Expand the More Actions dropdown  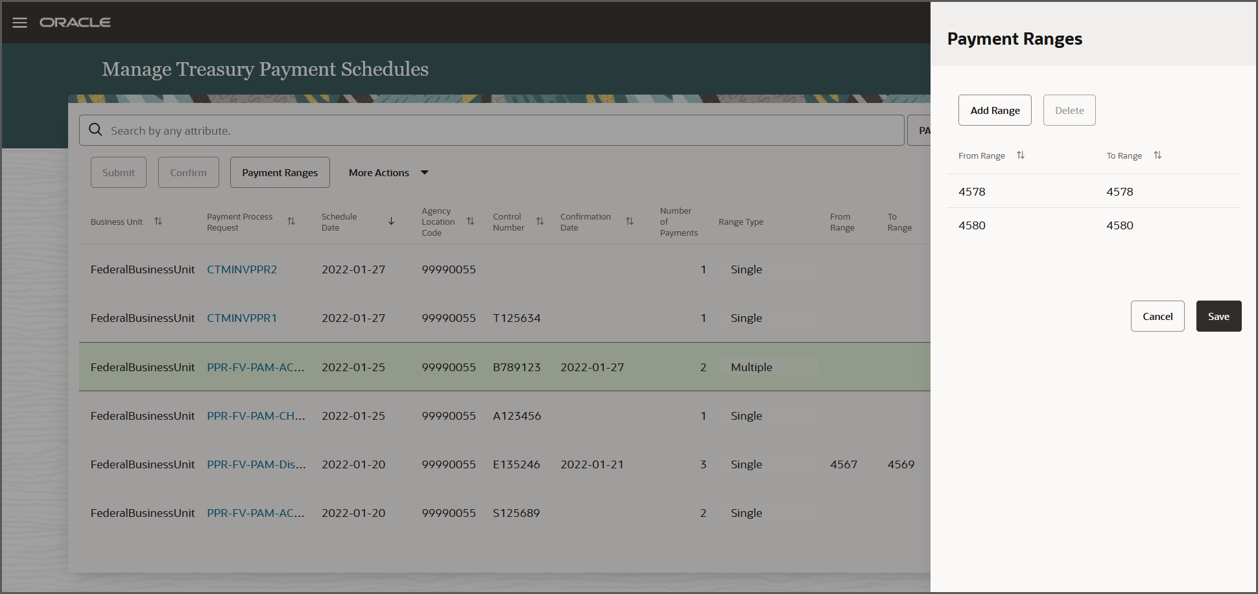tap(388, 172)
